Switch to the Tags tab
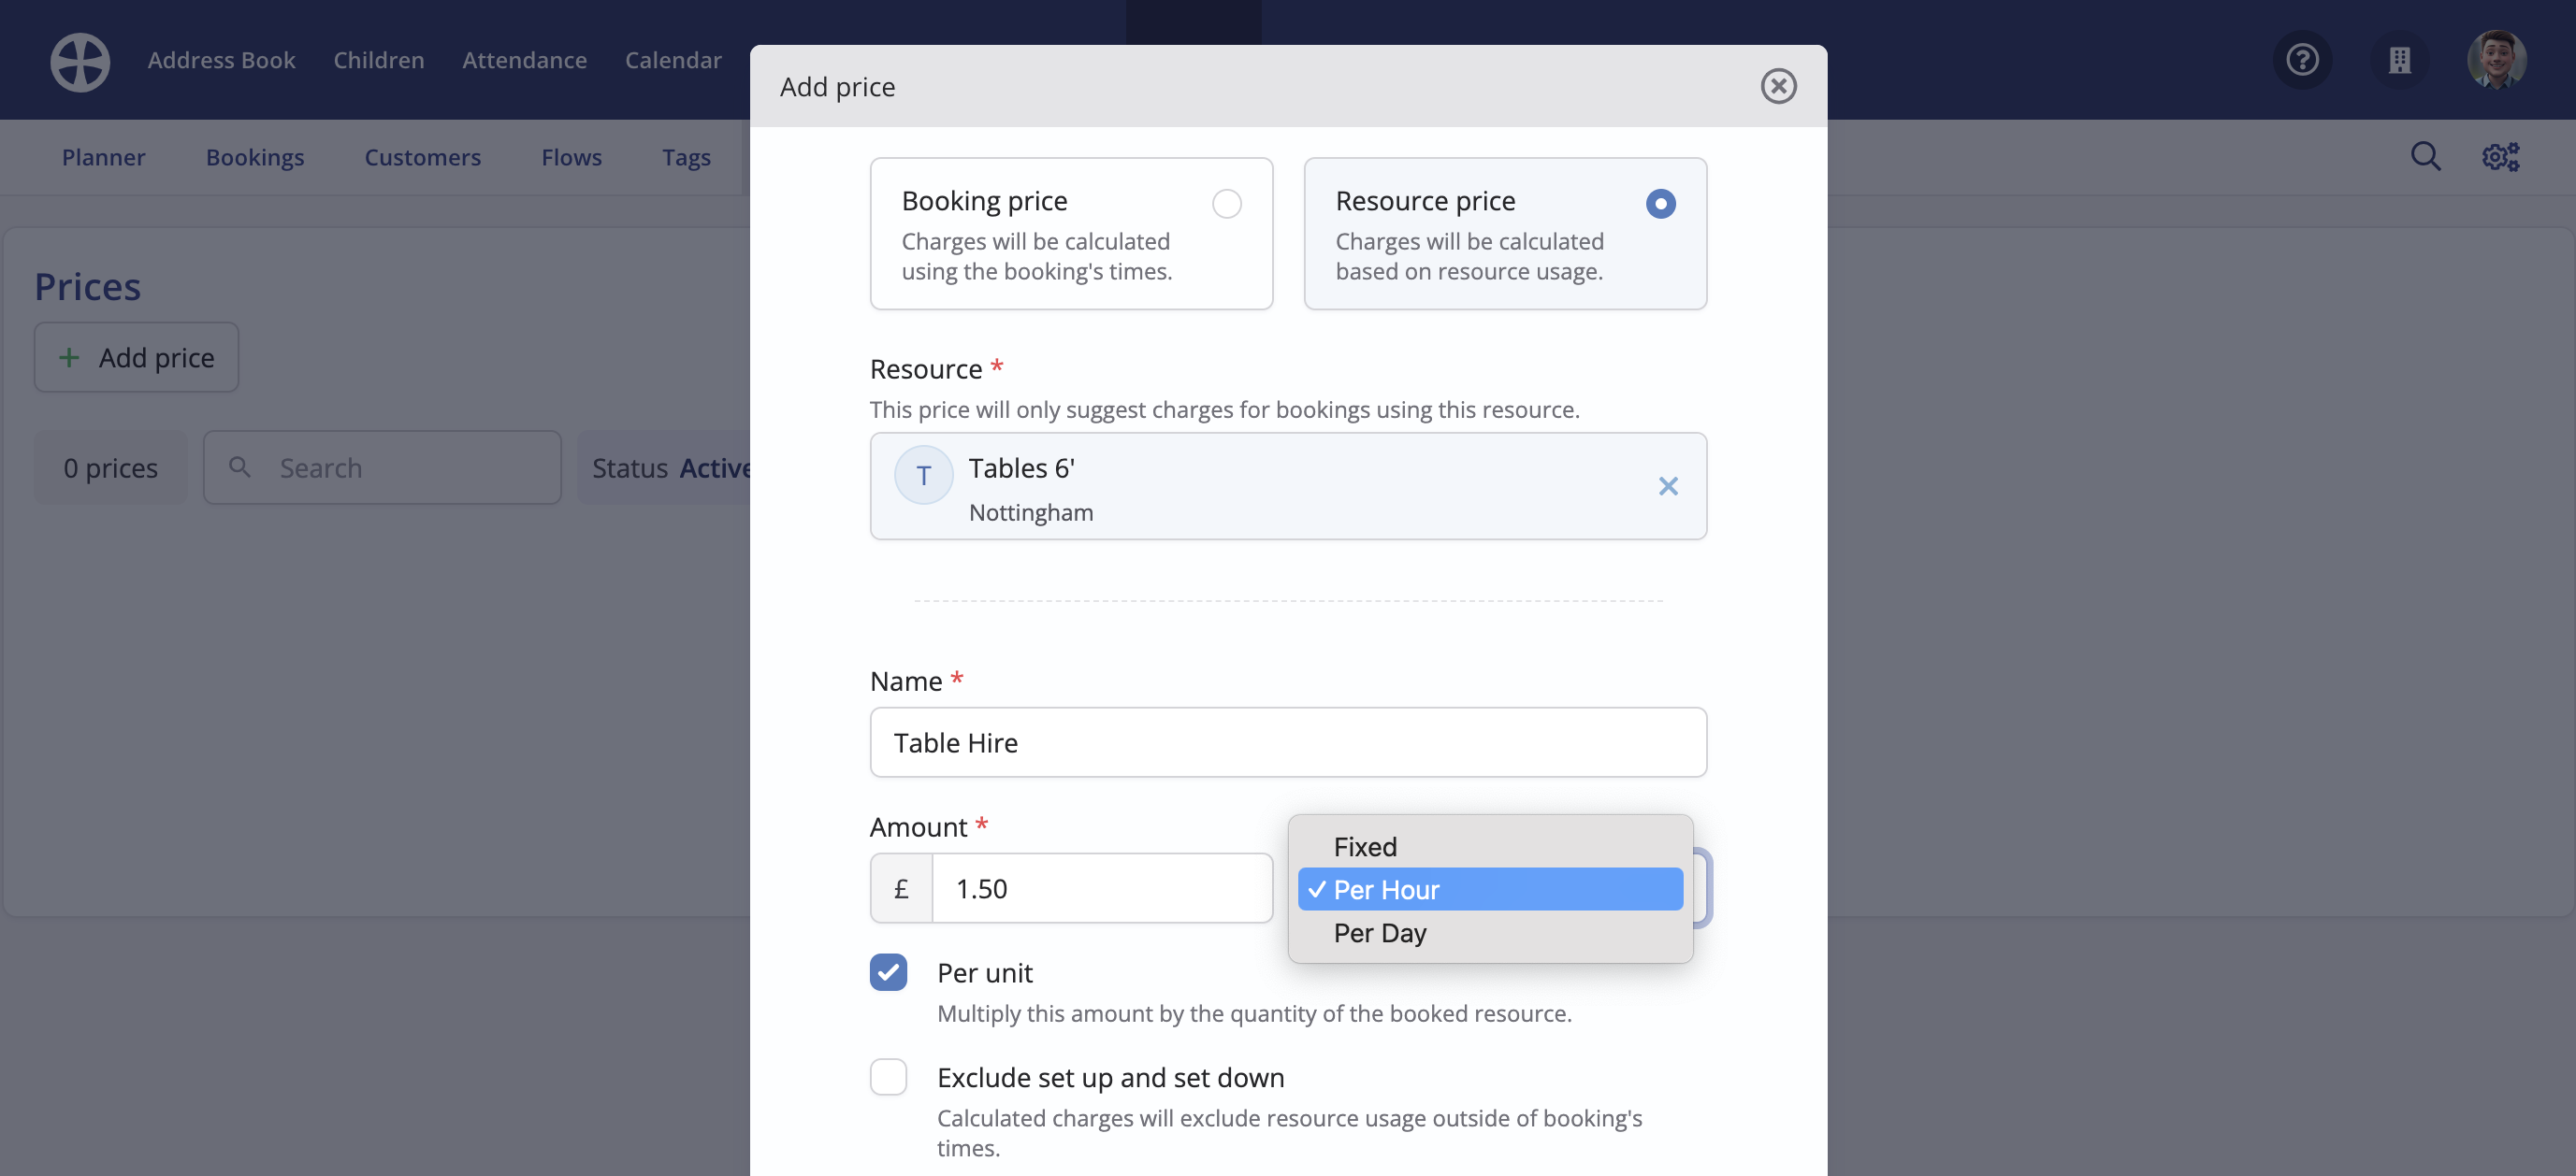2576x1176 pixels. click(686, 157)
